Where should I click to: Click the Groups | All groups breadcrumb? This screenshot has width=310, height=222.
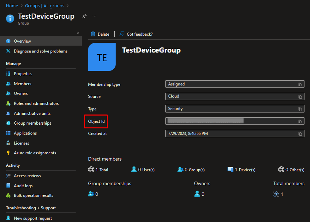click(45, 6)
